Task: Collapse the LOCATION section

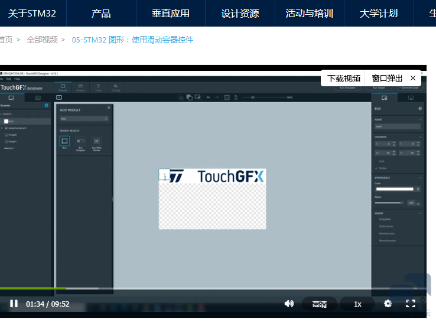Action: click(x=420, y=137)
